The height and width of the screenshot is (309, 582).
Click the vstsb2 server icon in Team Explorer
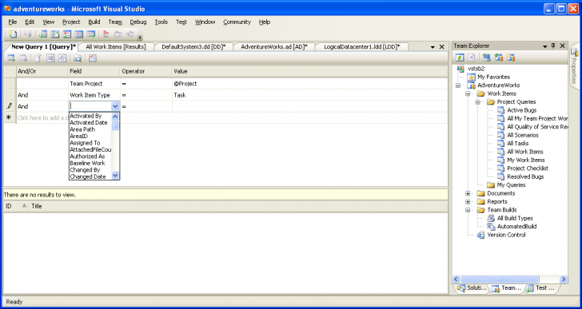(x=460, y=69)
